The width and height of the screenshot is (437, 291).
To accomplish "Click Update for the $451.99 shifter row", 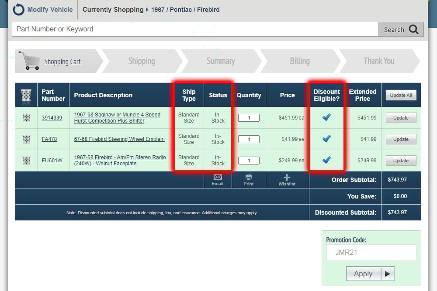I will pyautogui.click(x=401, y=118).
